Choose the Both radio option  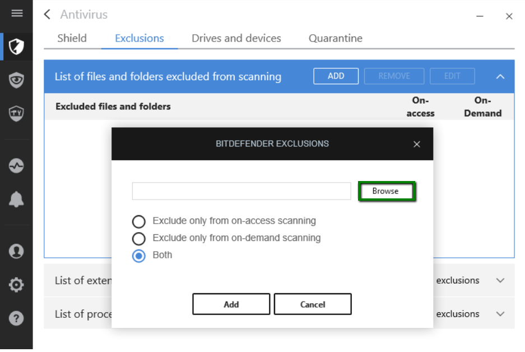138,256
